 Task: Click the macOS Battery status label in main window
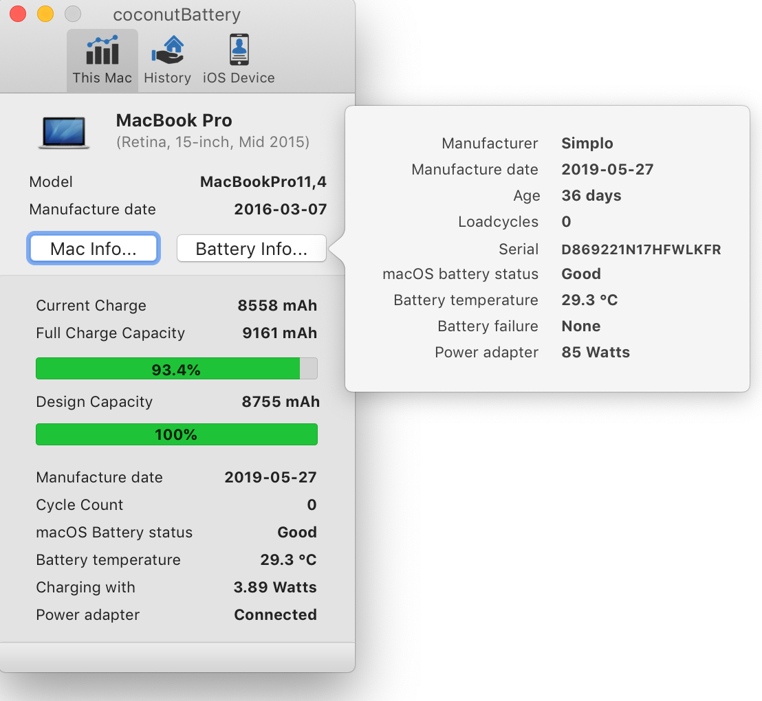114,533
